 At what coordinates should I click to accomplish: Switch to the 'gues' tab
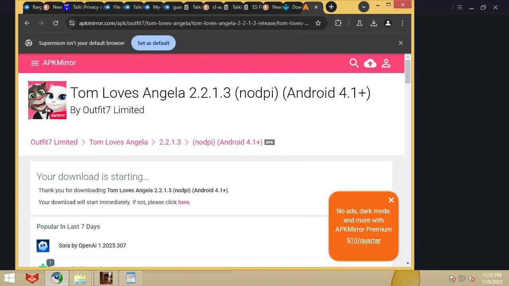point(173,7)
